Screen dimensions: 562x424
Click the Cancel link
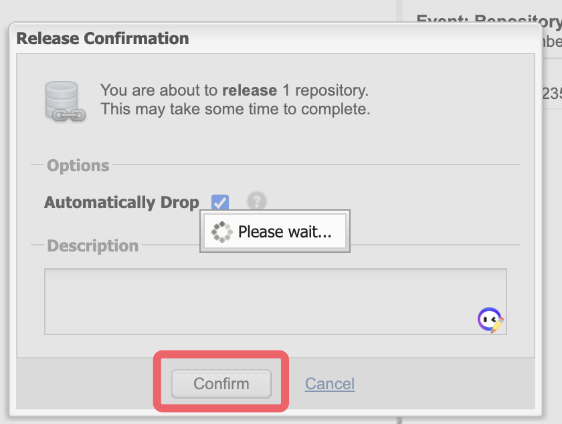pos(330,384)
